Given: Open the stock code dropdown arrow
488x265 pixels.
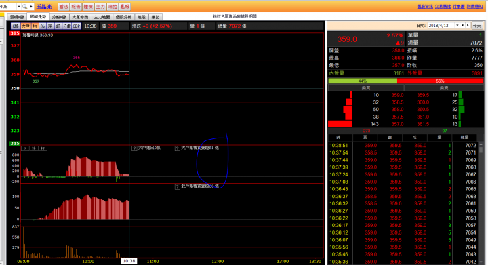Looking at the screenshot, I should pos(19,7).
